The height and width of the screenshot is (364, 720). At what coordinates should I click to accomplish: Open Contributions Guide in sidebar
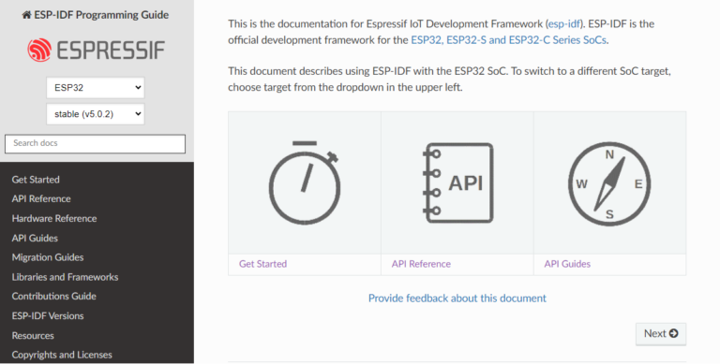click(x=53, y=296)
